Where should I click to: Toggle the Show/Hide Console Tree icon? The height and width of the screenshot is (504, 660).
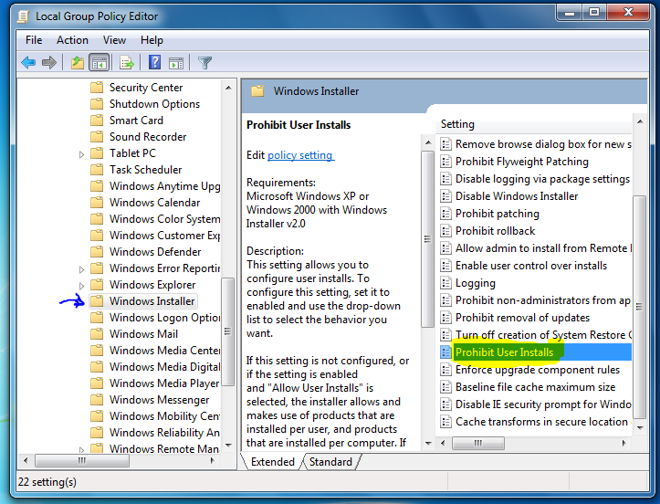99,63
